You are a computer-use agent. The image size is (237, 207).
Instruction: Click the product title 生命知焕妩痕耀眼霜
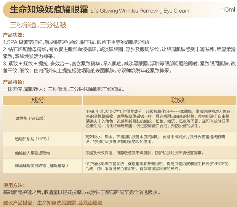49,10
